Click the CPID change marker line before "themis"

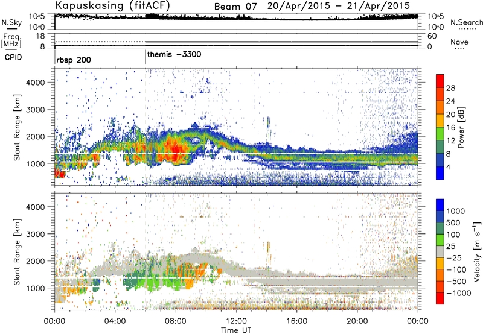tap(146, 57)
